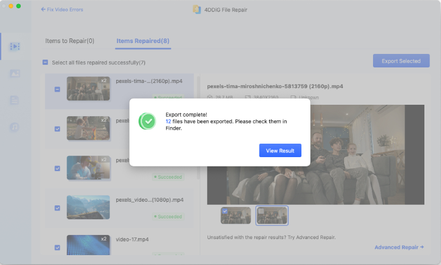The image size is (441, 265).
Task: Go back via Fix Video Errors arrow
Action: (x=62, y=9)
